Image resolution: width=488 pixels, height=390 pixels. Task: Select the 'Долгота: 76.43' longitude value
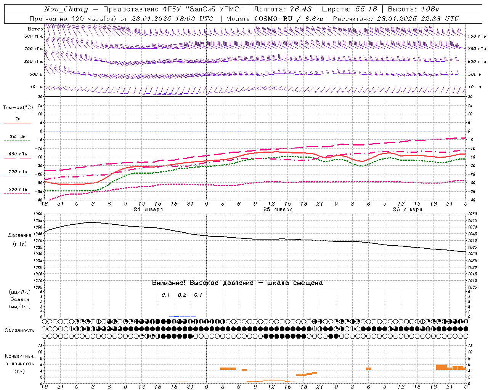coord(283,9)
